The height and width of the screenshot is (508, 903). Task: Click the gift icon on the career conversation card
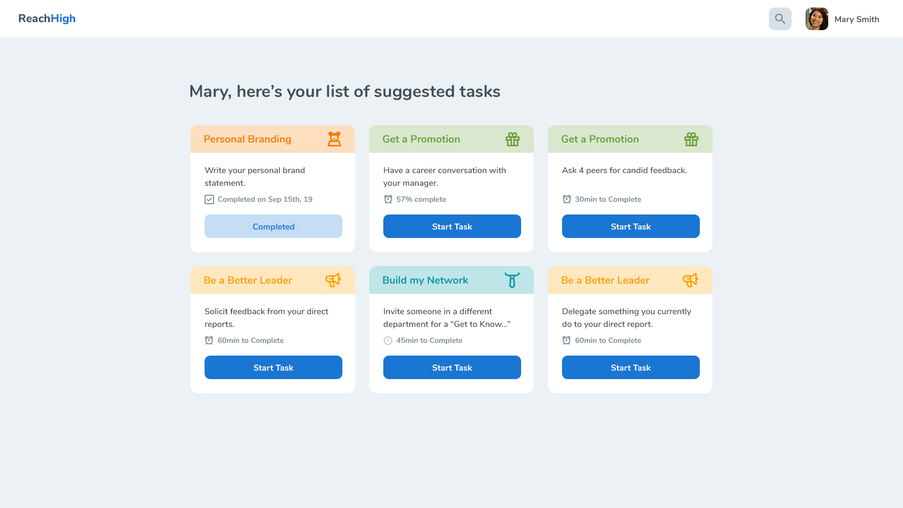[513, 139]
